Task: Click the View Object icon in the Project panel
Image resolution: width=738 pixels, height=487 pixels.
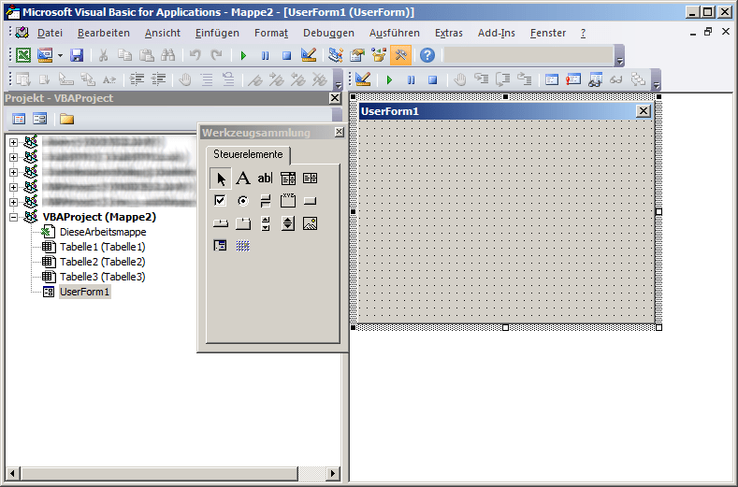Action: (x=40, y=119)
